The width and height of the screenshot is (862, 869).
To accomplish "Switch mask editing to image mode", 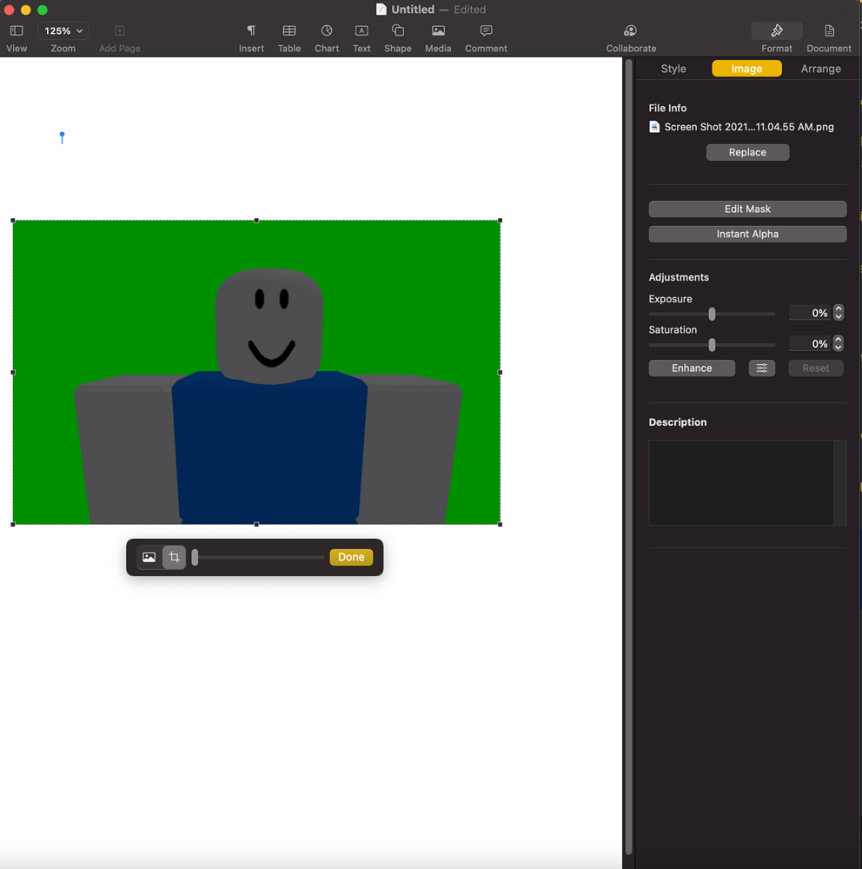I will tap(149, 557).
